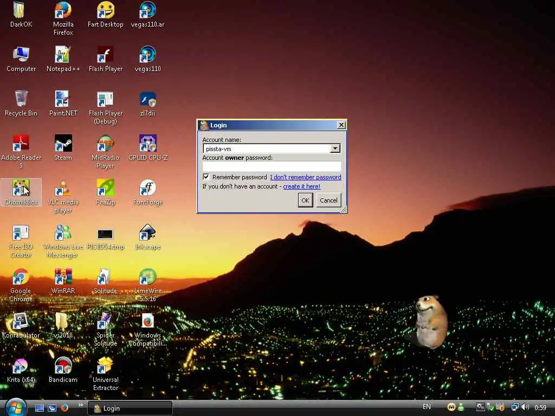Close the Login dialog with X
555x416 pixels.
[x=341, y=125]
